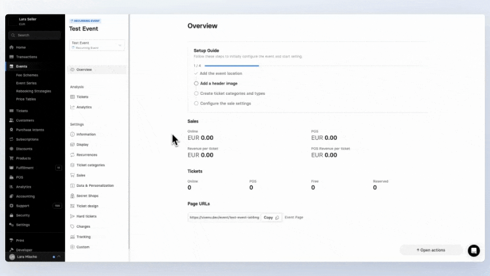Click the Recurrences icon in event settings
This screenshot has height=276, width=490.
tap(72, 155)
